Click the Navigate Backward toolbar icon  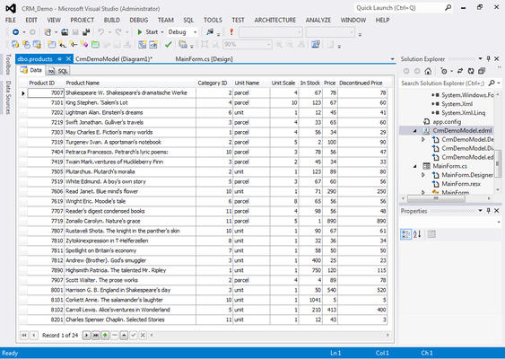coord(15,32)
